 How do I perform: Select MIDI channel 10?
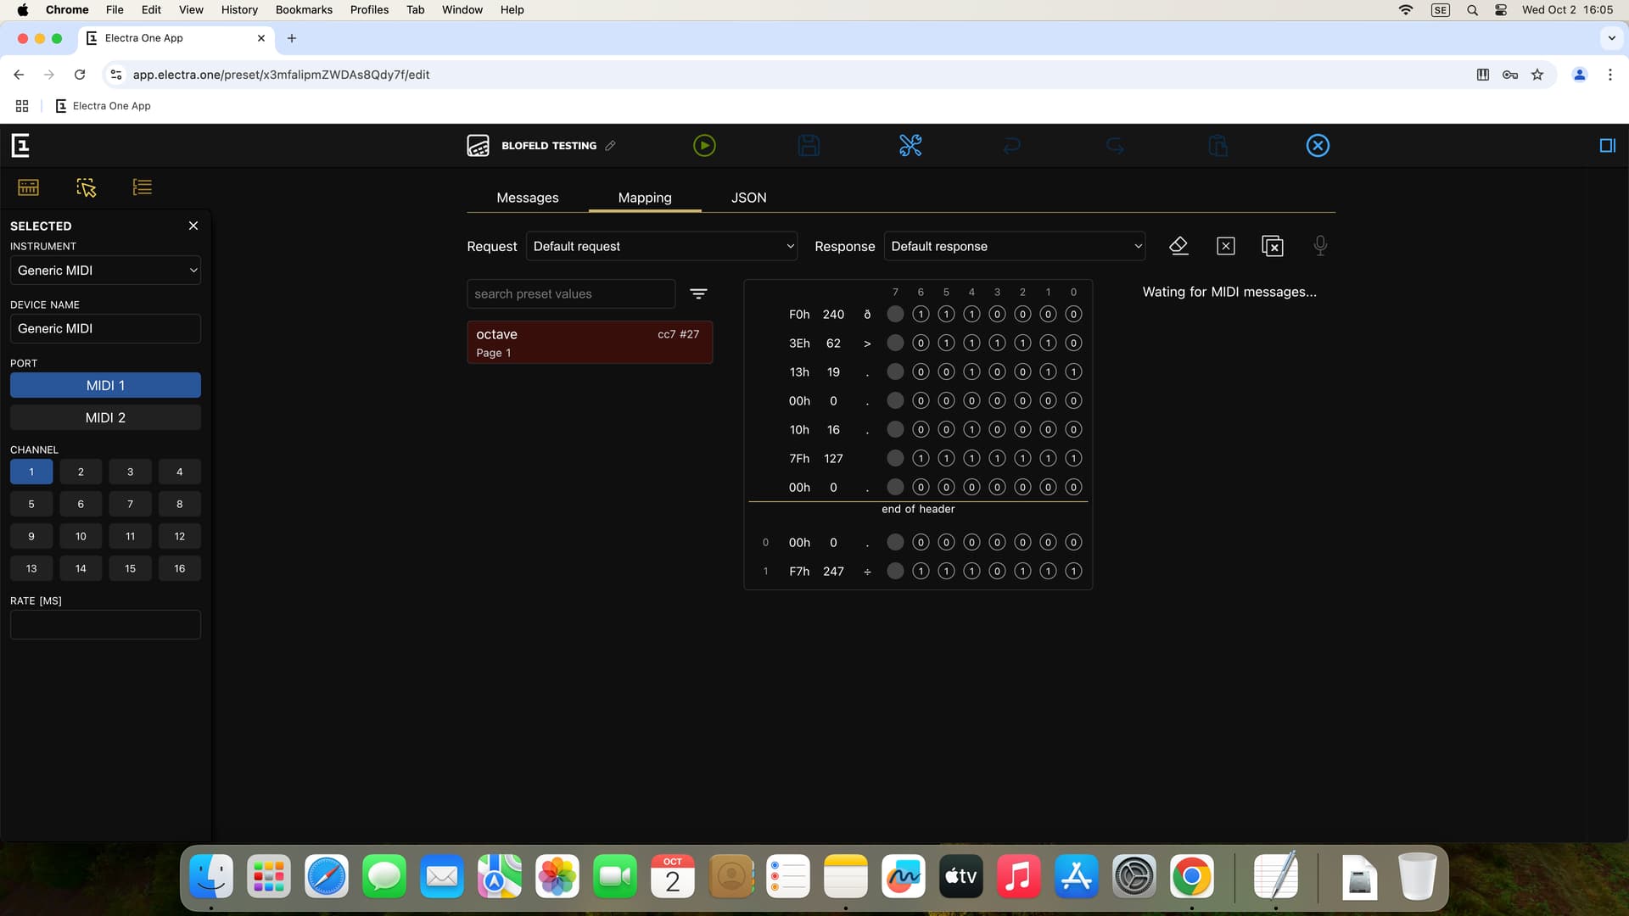pos(81,536)
